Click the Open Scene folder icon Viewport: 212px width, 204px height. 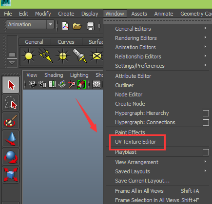click(77, 26)
